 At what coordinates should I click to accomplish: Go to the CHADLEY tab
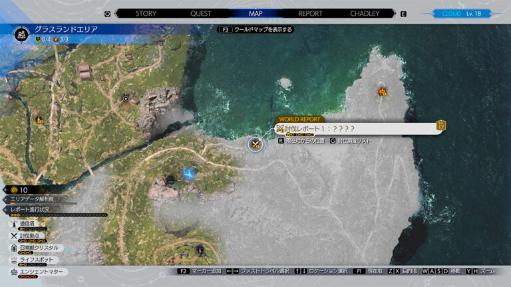point(365,14)
